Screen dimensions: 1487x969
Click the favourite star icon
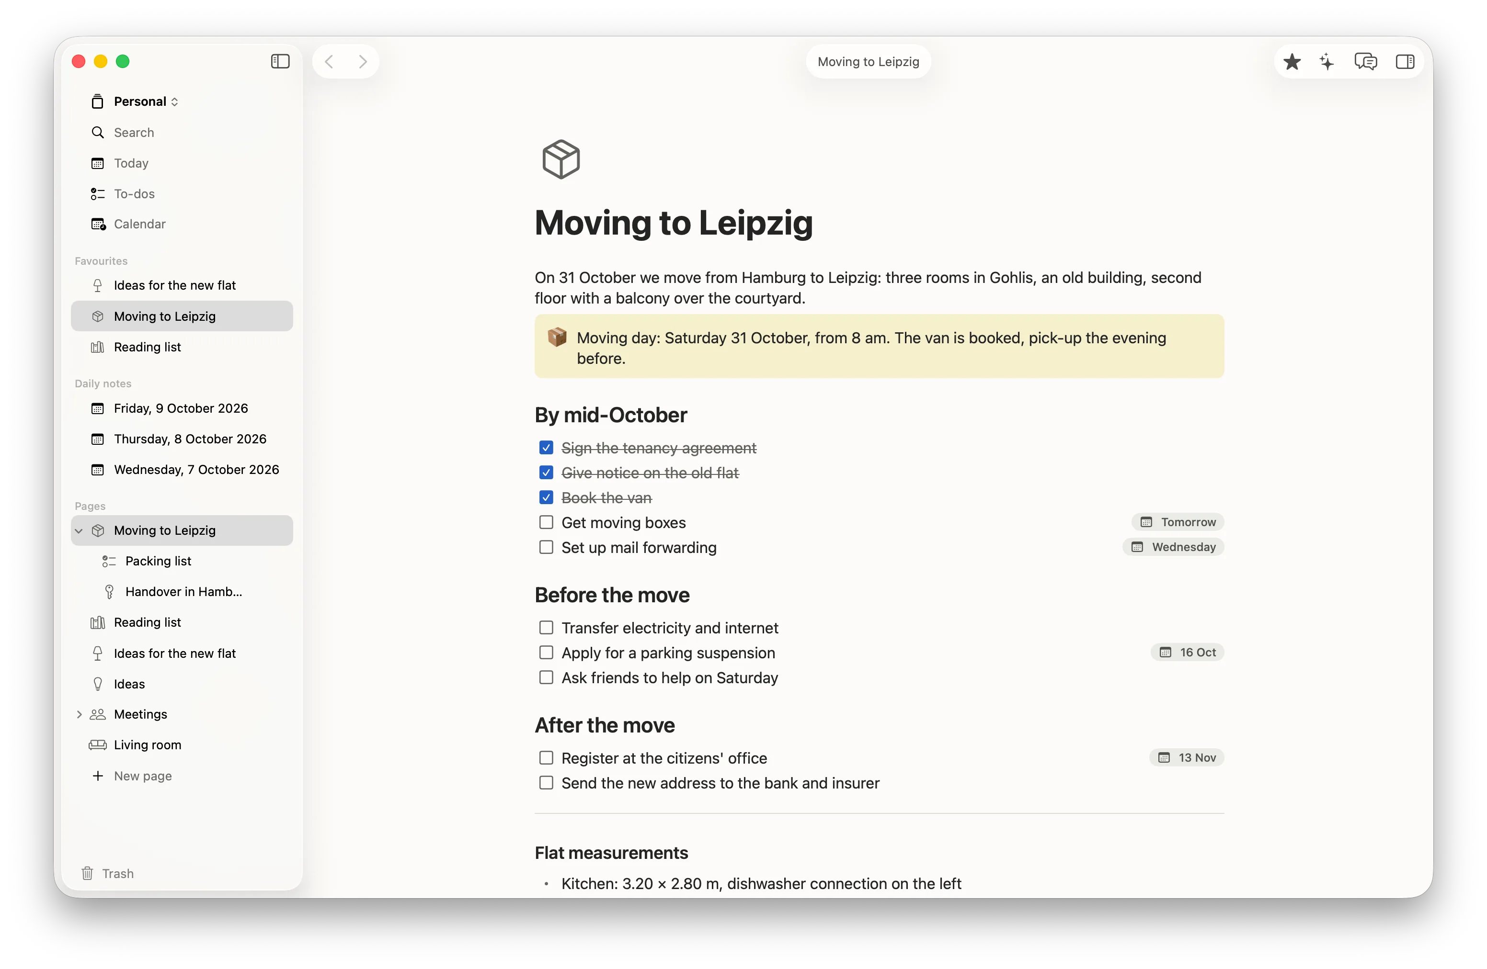pyautogui.click(x=1292, y=61)
